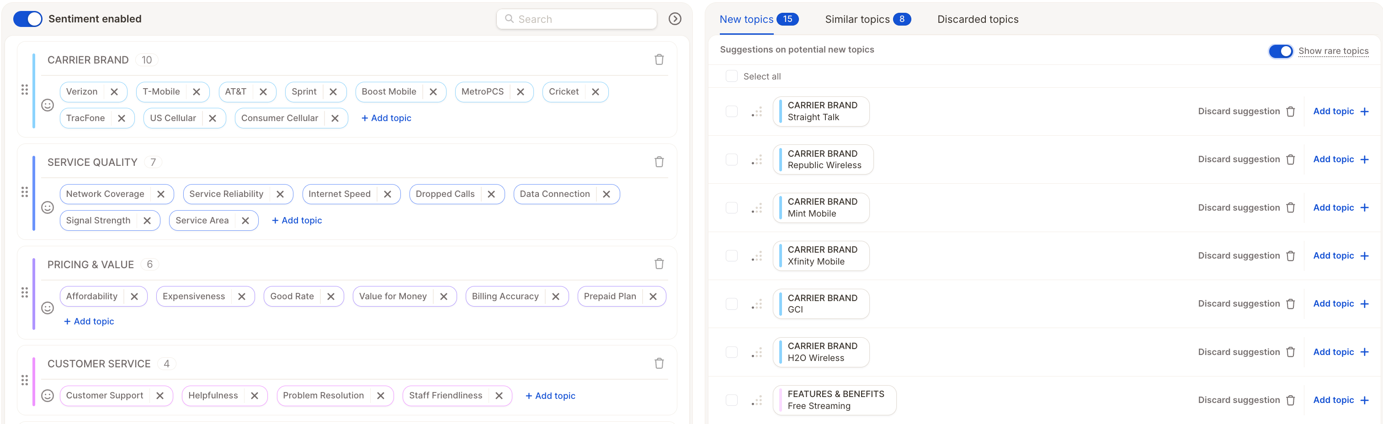Check the Republic Wireless suggestion checkbox
Image resolution: width=1383 pixels, height=424 pixels.
pos(731,159)
